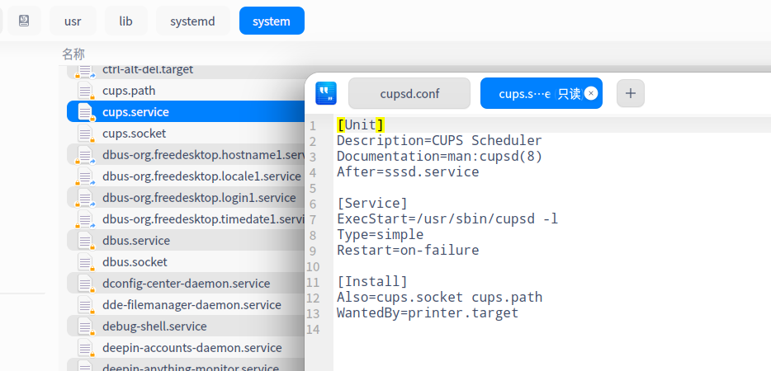Navigate to the lib breadcrumb
The width and height of the screenshot is (771, 371).
[125, 21]
